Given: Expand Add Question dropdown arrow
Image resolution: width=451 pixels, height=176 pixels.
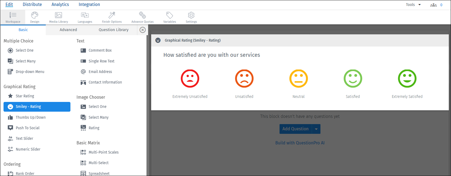Looking at the screenshot, I should tap(316, 129).
